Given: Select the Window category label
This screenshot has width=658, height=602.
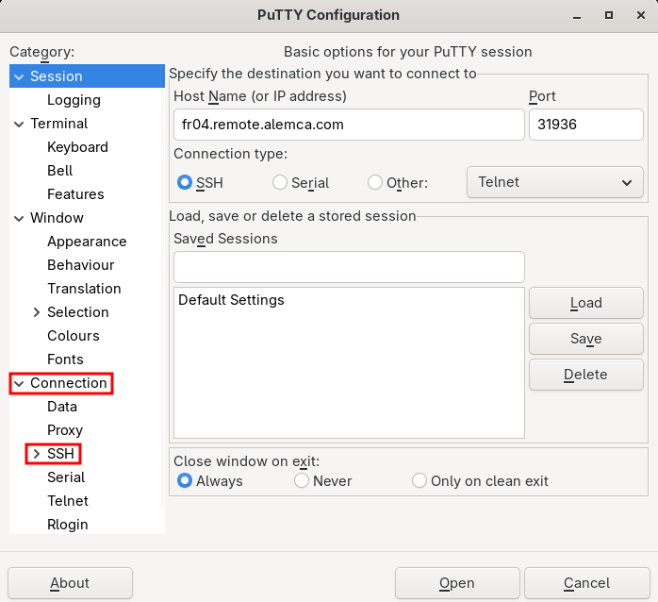Looking at the screenshot, I should coord(57,218).
